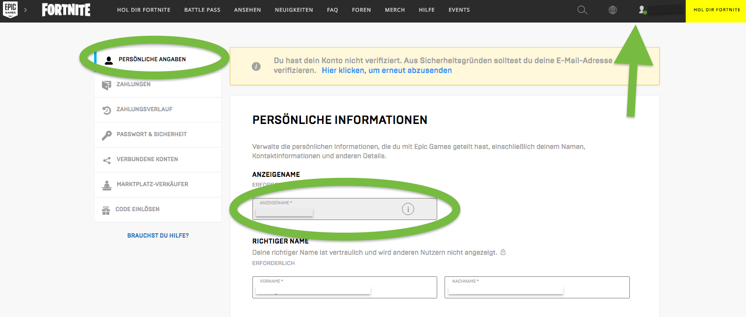Screen dimensions: 746x317
Task: Open the search magnifier icon
Action: [x=582, y=10]
